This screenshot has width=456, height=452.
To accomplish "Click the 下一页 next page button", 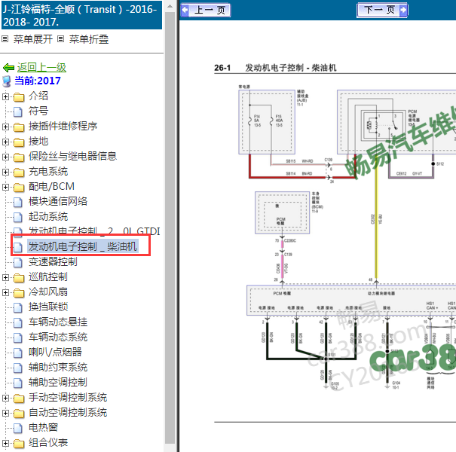I will [382, 11].
